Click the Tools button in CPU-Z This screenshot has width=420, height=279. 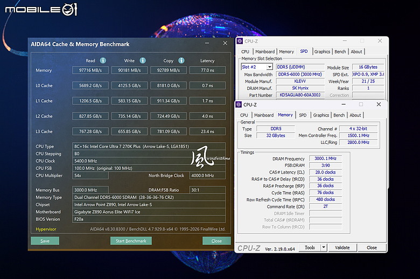pos(310,247)
